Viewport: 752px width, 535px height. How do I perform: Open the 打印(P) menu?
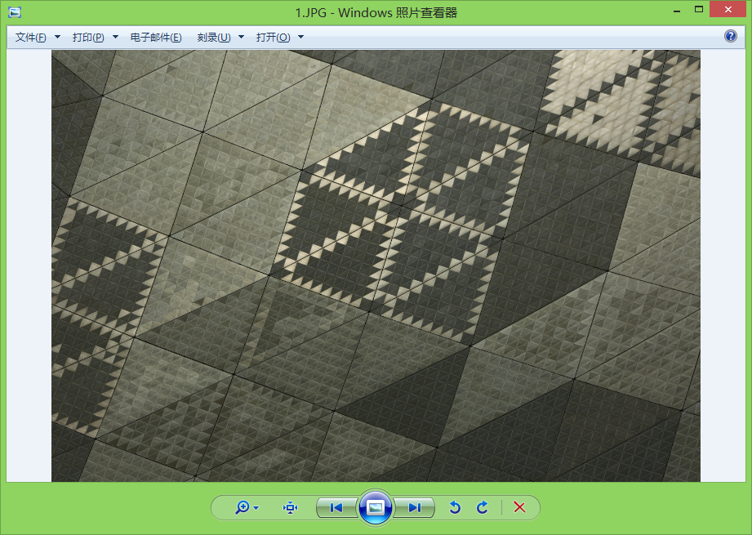coord(88,38)
